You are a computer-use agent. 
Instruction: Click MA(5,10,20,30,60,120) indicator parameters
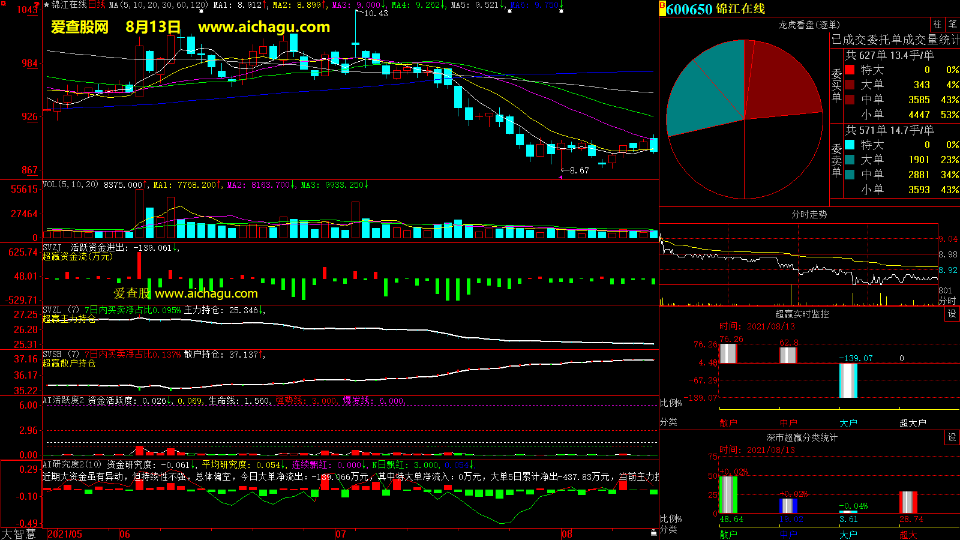click(158, 5)
